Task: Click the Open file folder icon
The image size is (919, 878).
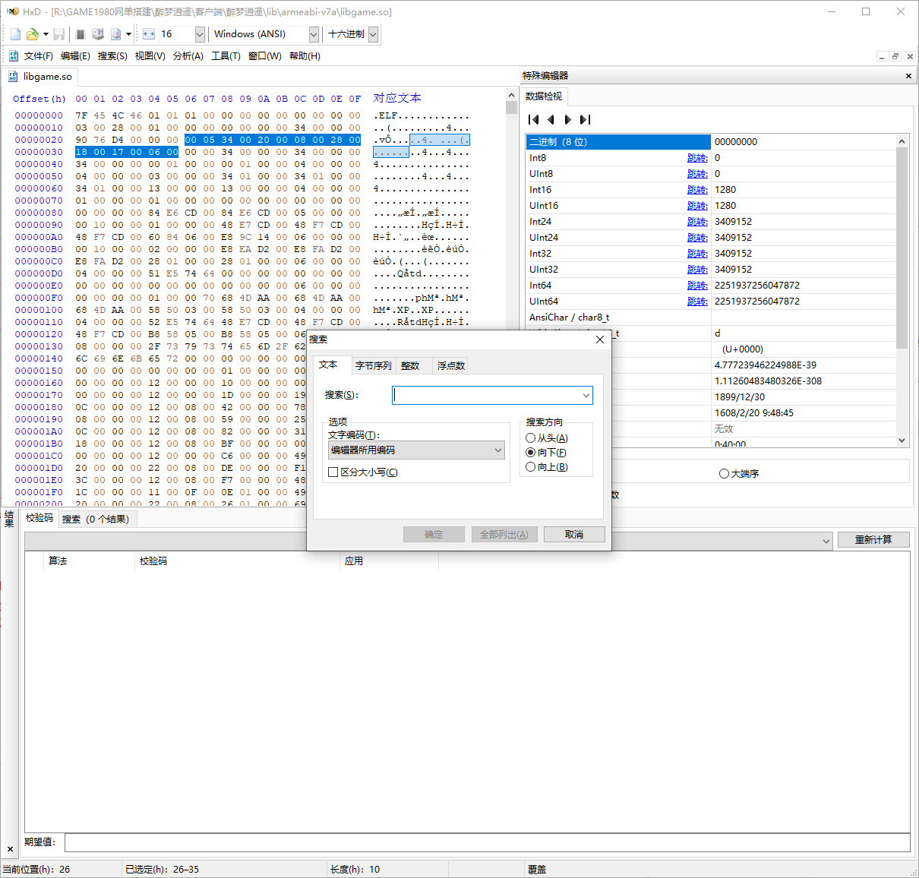Action: pos(32,34)
